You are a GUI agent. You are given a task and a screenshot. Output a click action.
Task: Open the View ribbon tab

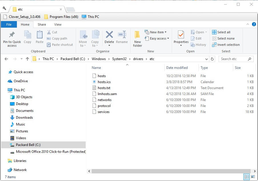[58, 24]
